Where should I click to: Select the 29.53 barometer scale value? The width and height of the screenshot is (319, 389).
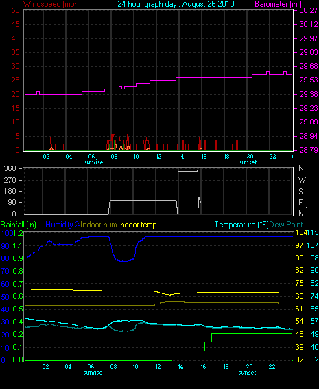[x=309, y=80]
